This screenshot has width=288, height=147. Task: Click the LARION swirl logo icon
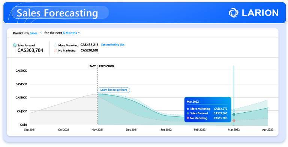(x=234, y=13)
